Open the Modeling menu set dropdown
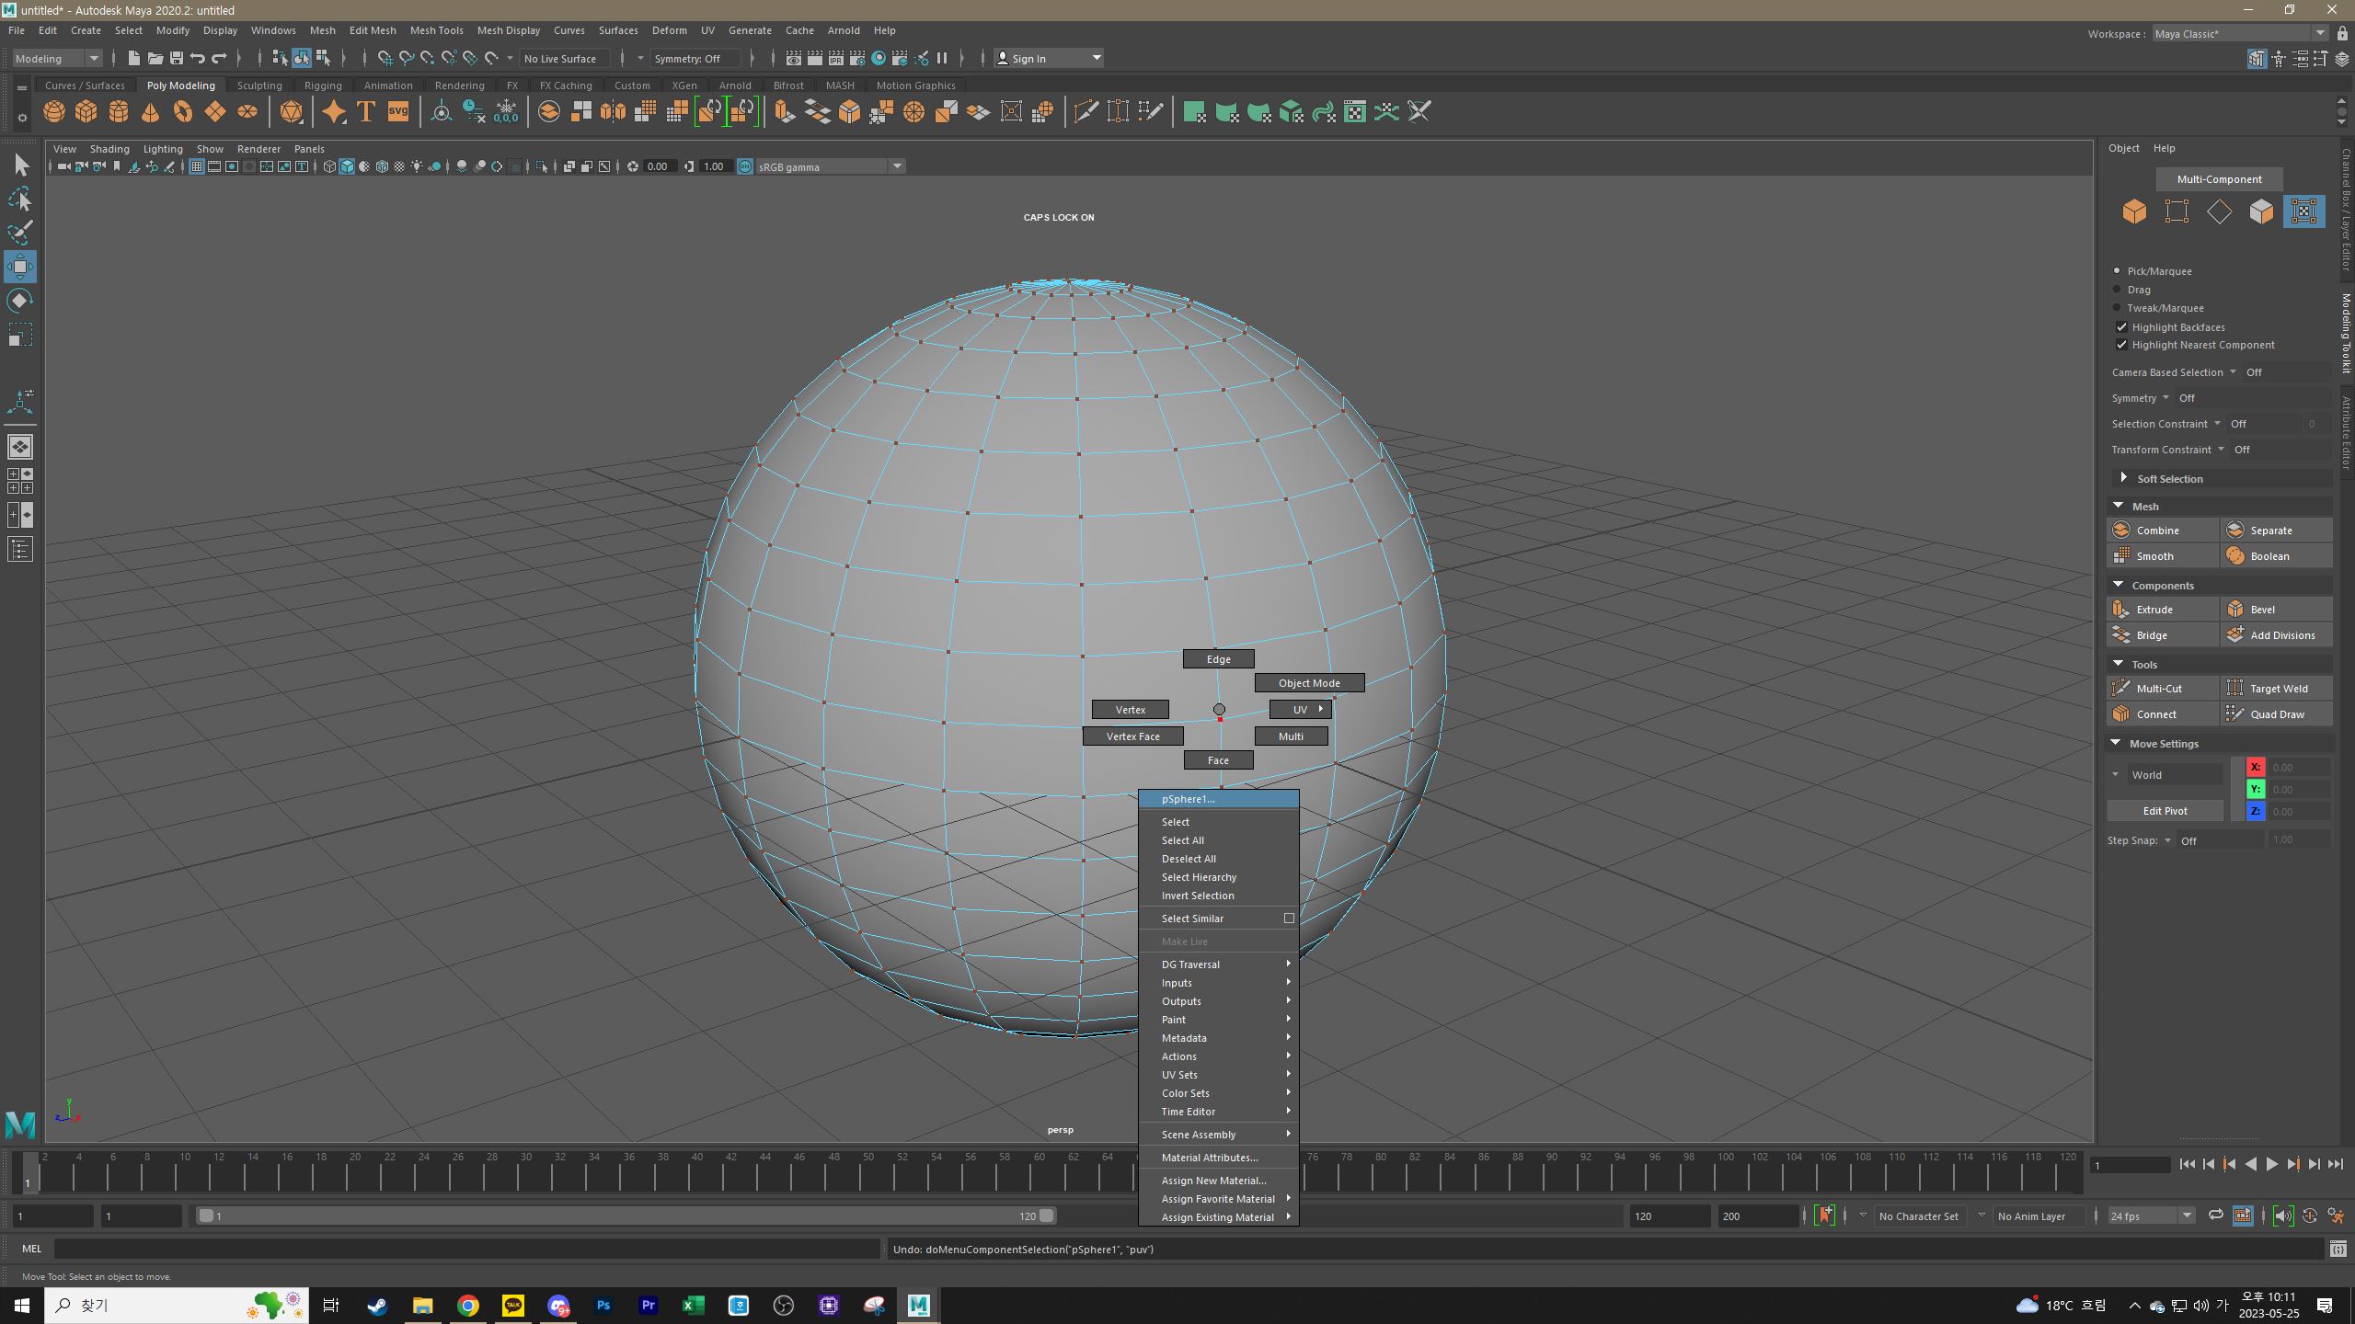This screenshot has height=1324, width=2355. point(57,58)
